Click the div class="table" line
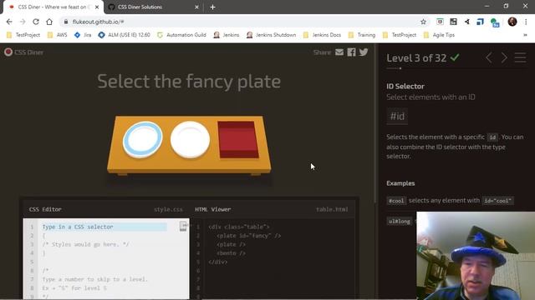535x300 pixels. point(239,227)
